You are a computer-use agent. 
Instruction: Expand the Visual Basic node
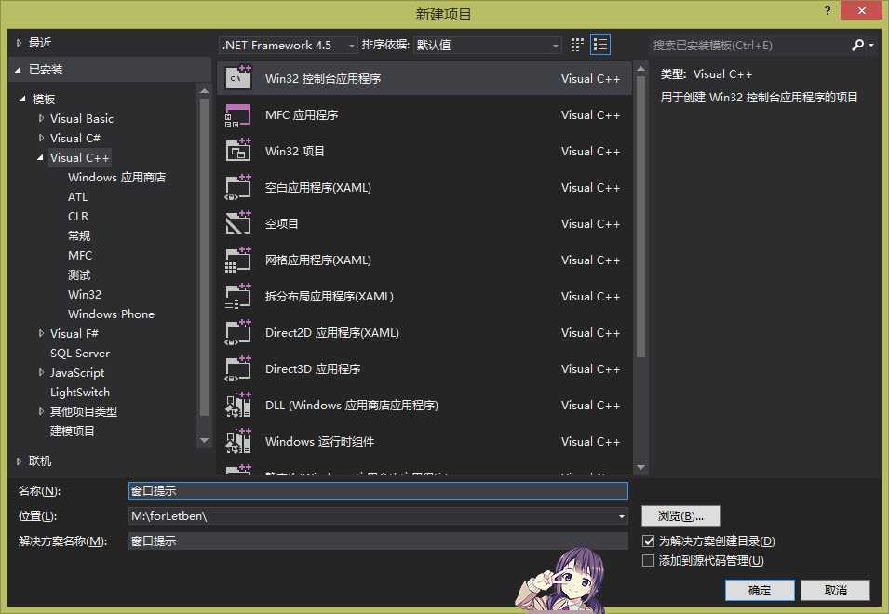pos(41,118)
